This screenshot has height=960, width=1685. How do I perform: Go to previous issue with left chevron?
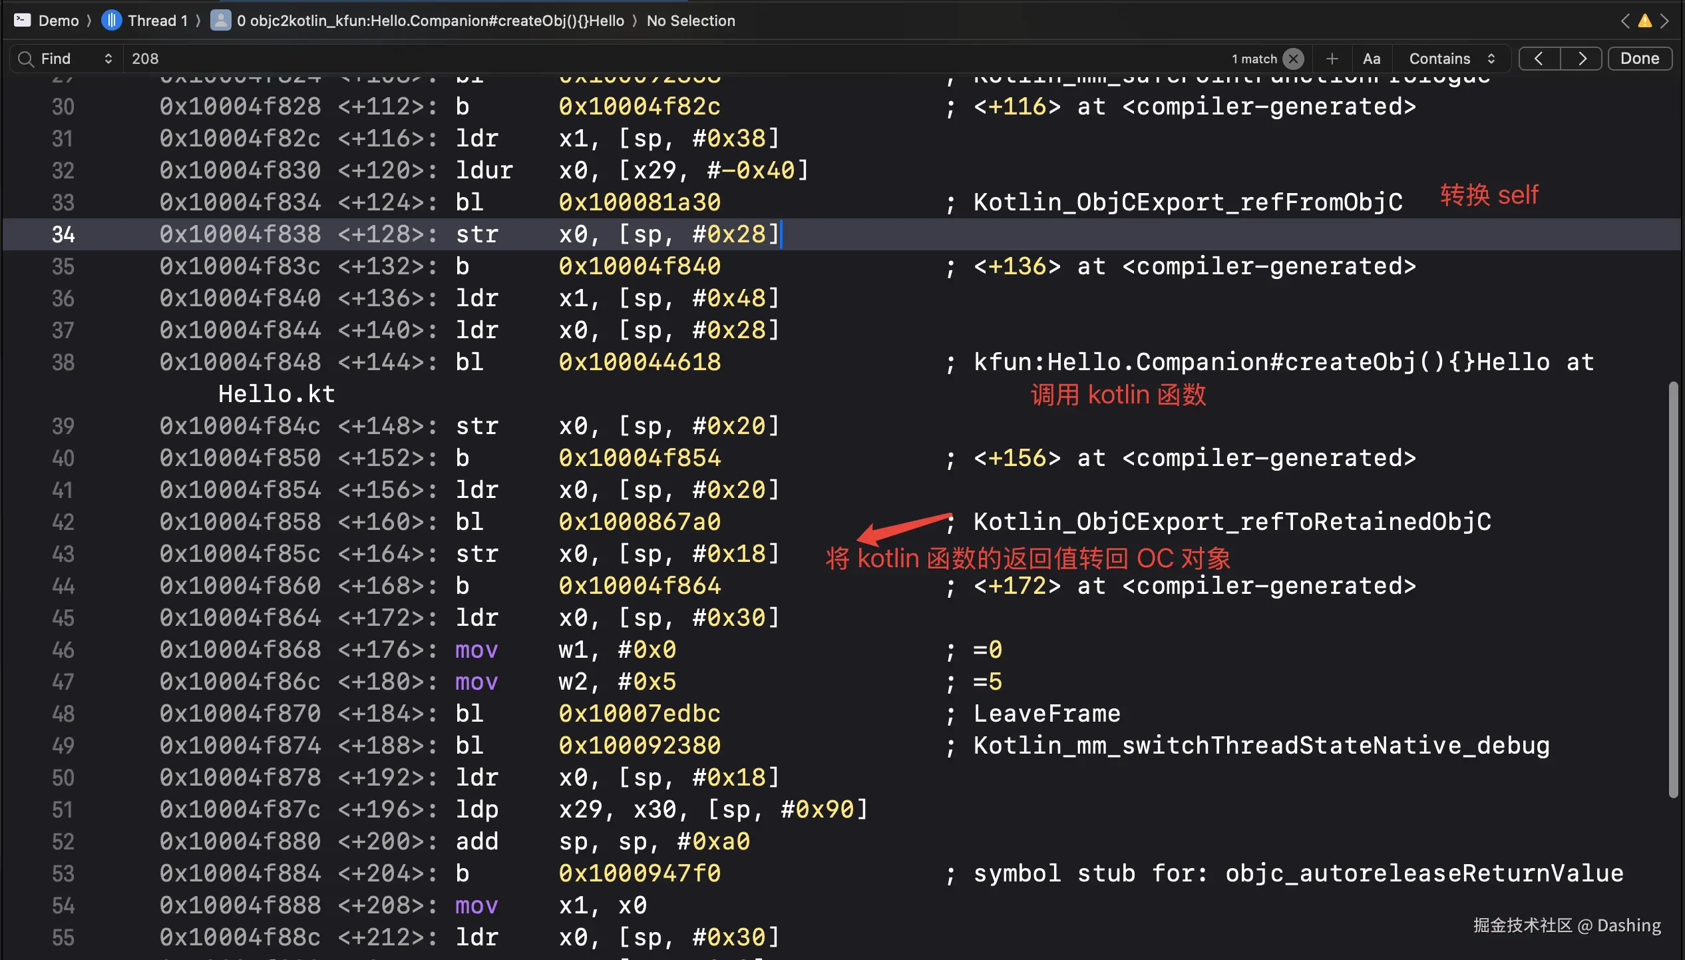click(1626, 21)
